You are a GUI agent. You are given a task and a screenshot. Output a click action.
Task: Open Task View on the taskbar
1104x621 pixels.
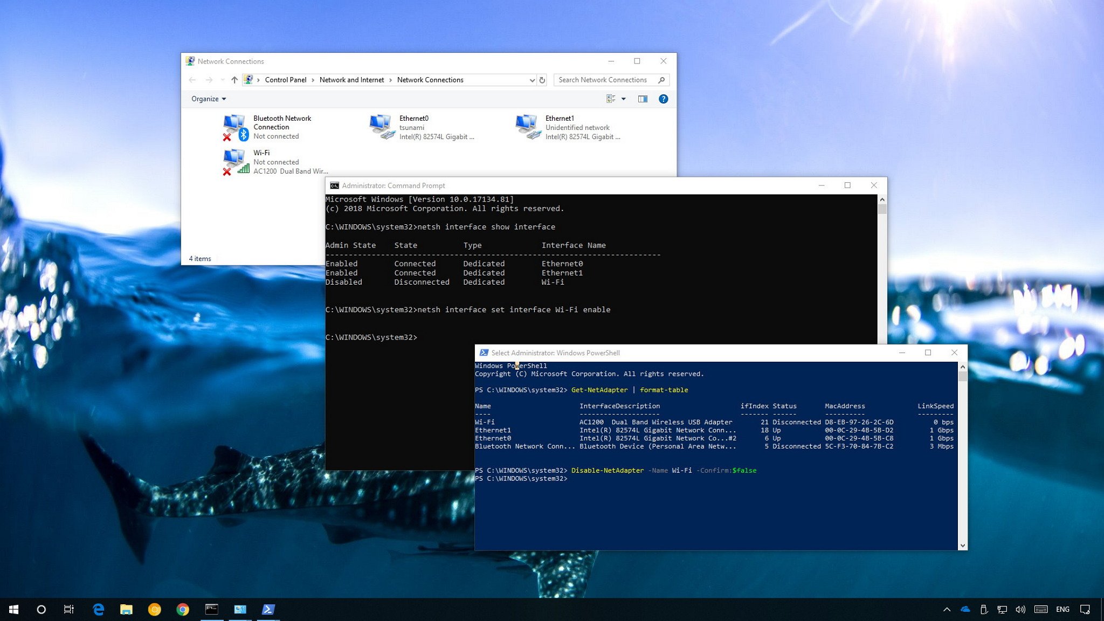69,609
